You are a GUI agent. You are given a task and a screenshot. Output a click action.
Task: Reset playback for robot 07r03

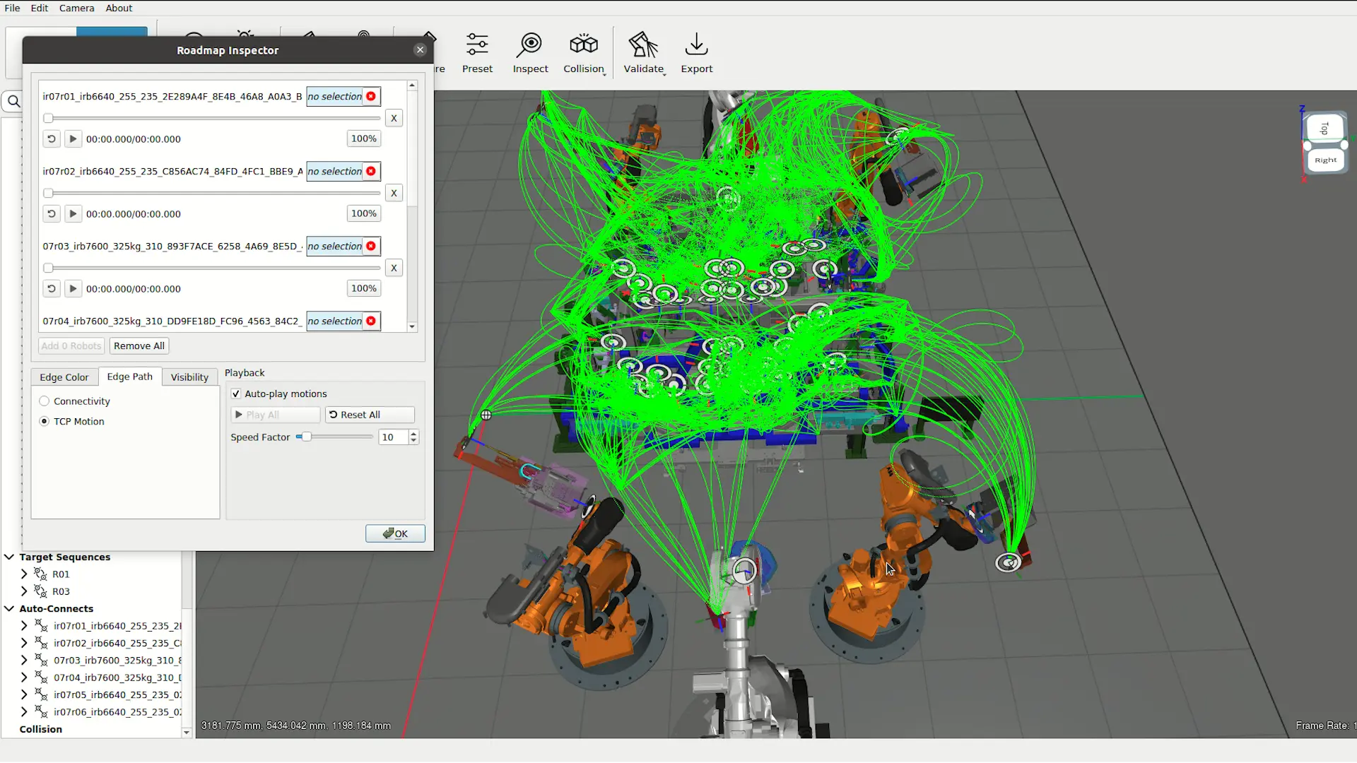[51, 289]
